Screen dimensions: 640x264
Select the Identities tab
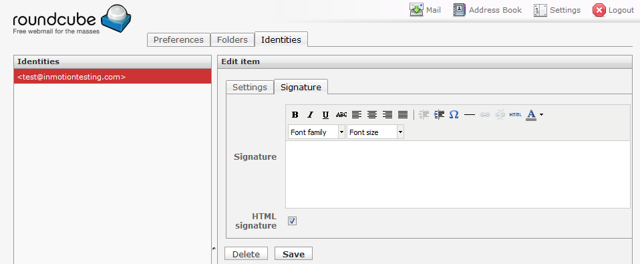281,39
